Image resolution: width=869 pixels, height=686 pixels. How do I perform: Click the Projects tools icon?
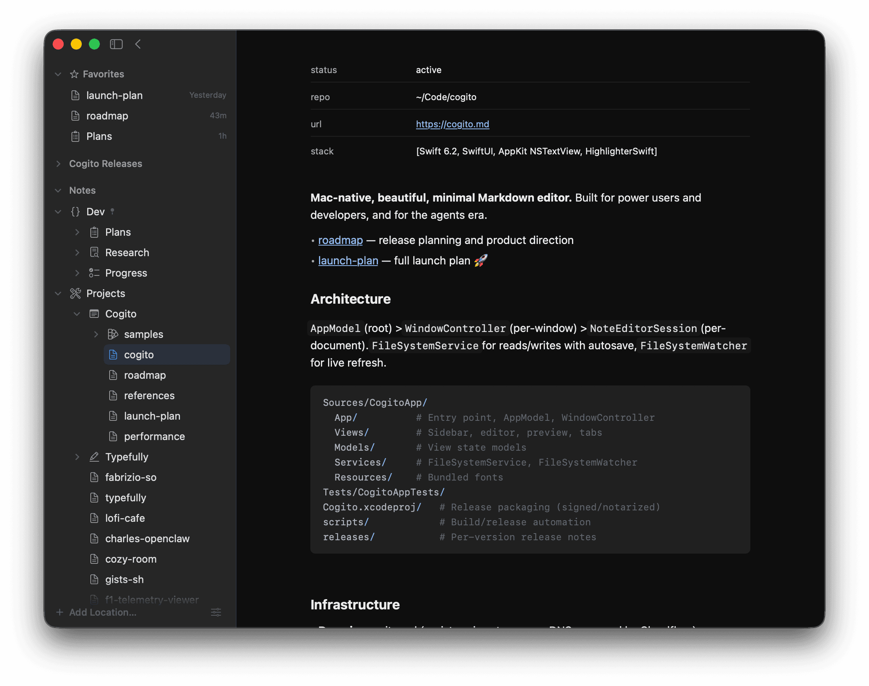coord(75,293)
